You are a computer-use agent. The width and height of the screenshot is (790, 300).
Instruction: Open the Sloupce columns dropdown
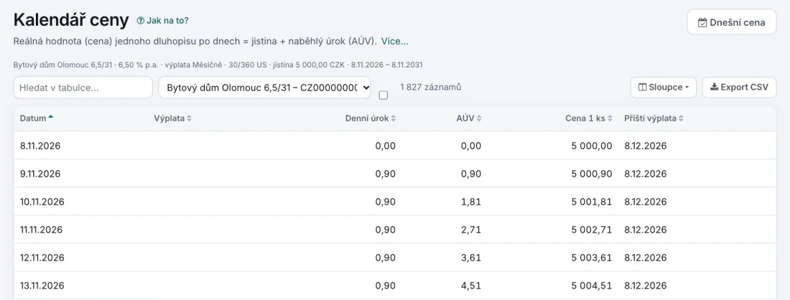(x=664, y=87)
